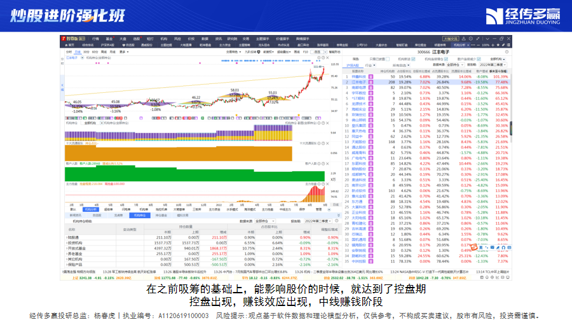Close the 机构分析 tab
This screenshot has width=572, height=320.
coord(468,45)
